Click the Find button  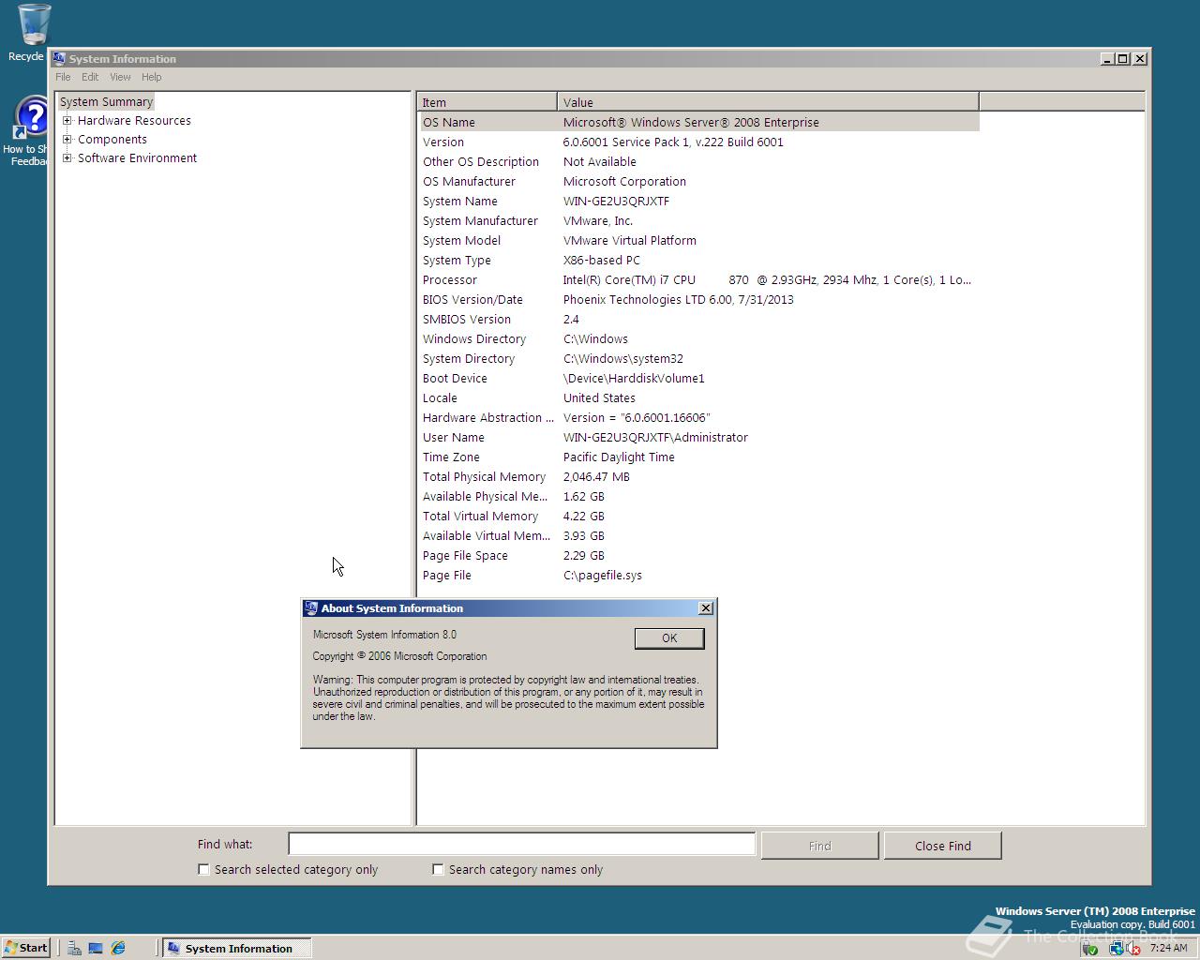point(819,846)
